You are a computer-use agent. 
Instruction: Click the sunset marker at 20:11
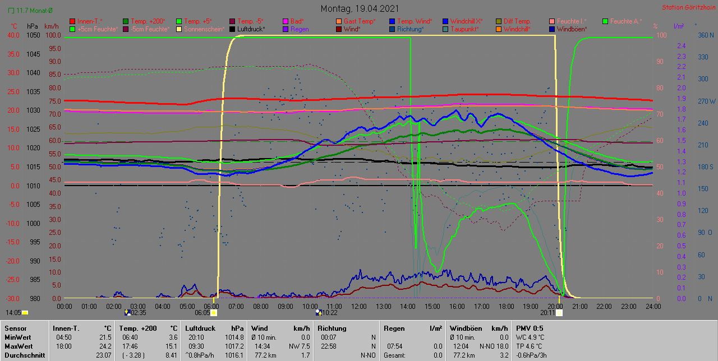[559, 313]
